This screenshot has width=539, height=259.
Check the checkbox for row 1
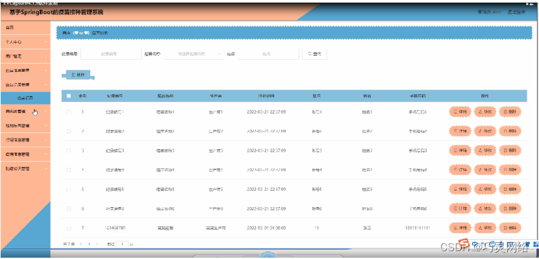pyautogui.click(x=69, y=112)
